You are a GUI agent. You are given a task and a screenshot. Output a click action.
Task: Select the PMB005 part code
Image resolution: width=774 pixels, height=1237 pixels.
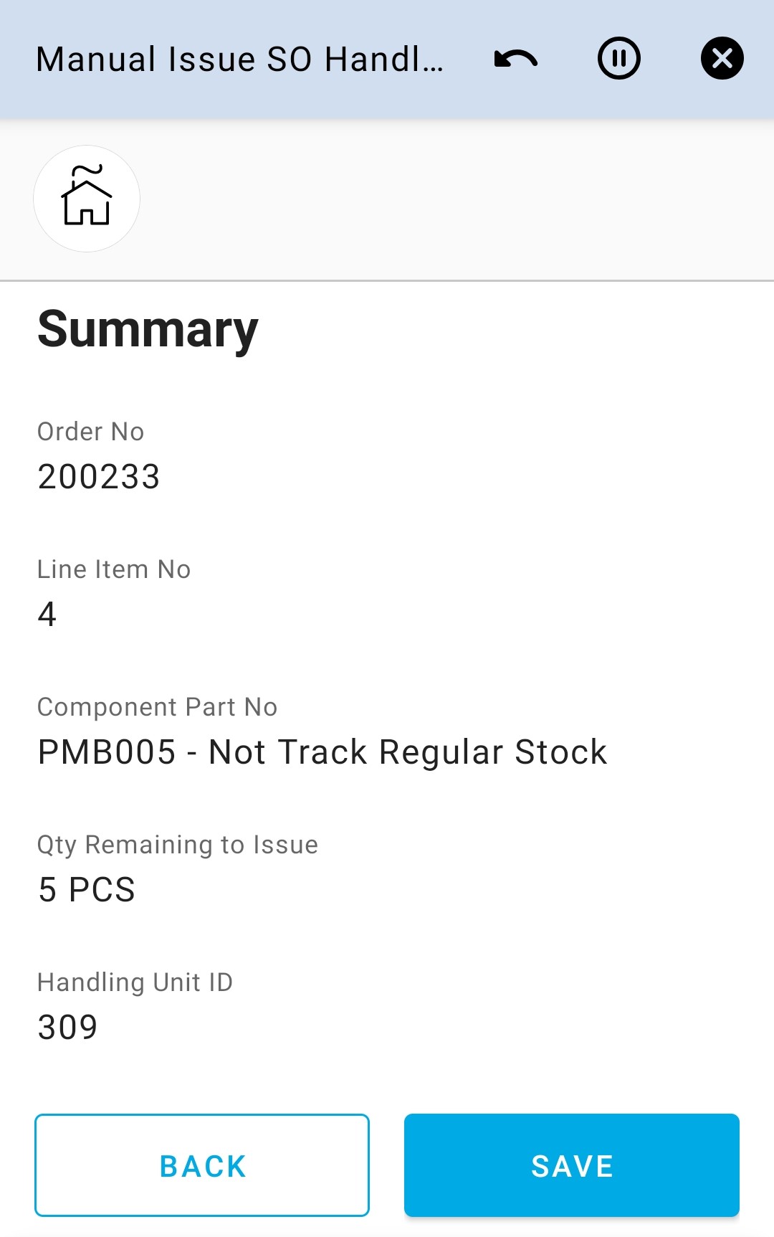click(x=107, y=752)
